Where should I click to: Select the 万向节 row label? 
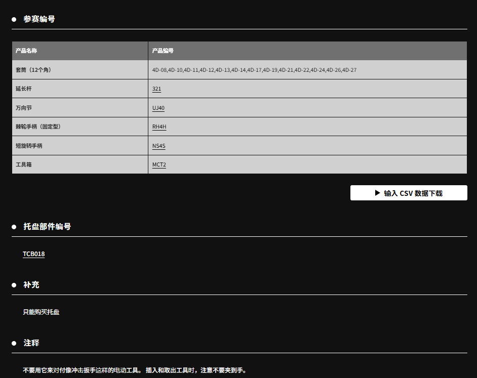[x=24, y=108]
